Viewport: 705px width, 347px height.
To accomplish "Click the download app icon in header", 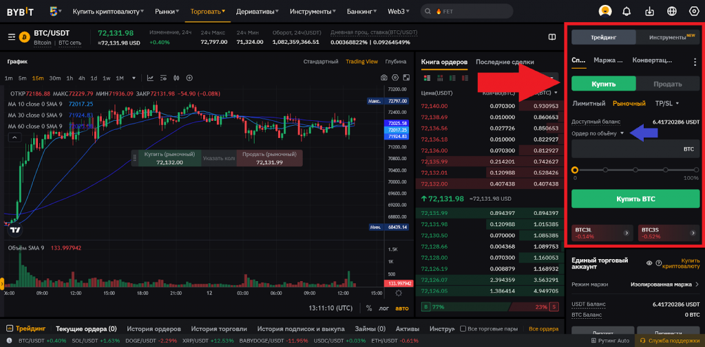I will tap(649, 11).
